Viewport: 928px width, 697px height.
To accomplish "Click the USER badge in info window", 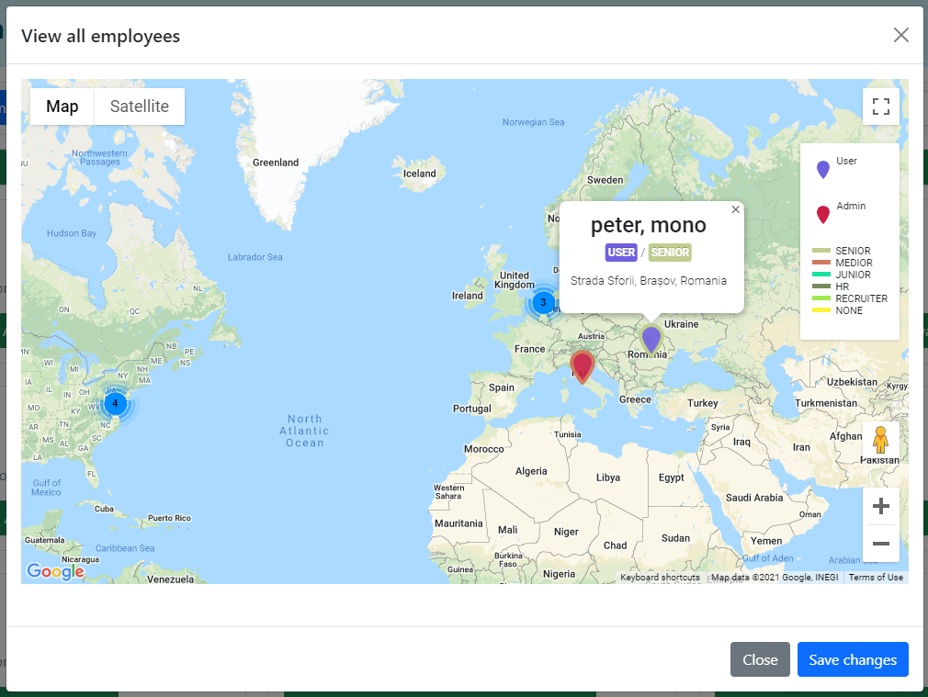I will (621, 253).
